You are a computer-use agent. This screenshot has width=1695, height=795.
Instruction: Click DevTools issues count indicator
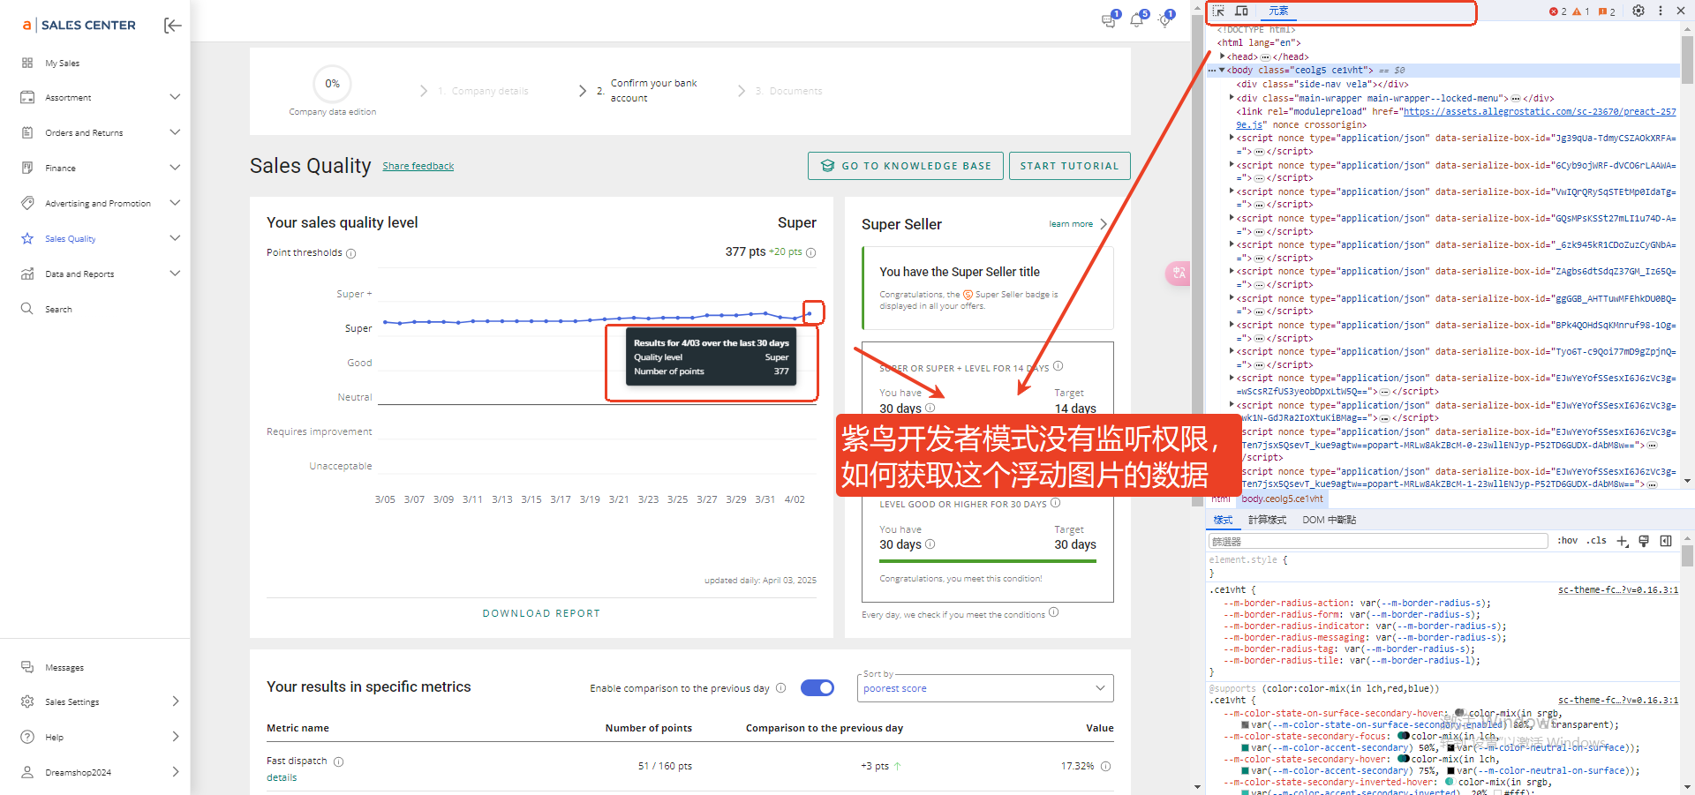point(1607,11)
